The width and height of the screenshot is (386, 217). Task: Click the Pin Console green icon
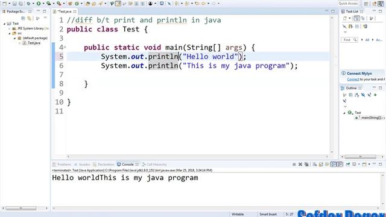[x=348, y=165]
